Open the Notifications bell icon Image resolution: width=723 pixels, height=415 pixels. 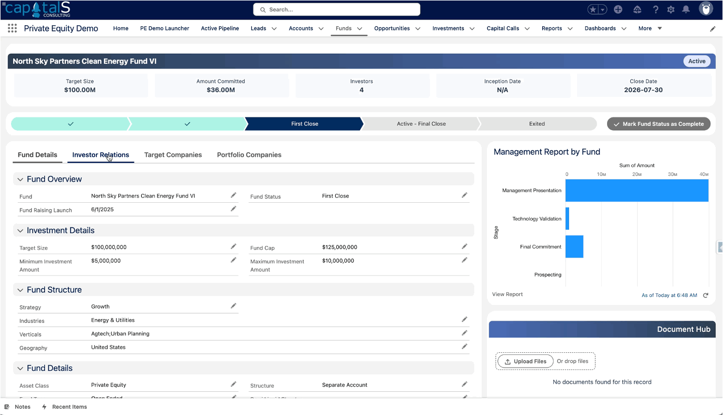(686, 9)
